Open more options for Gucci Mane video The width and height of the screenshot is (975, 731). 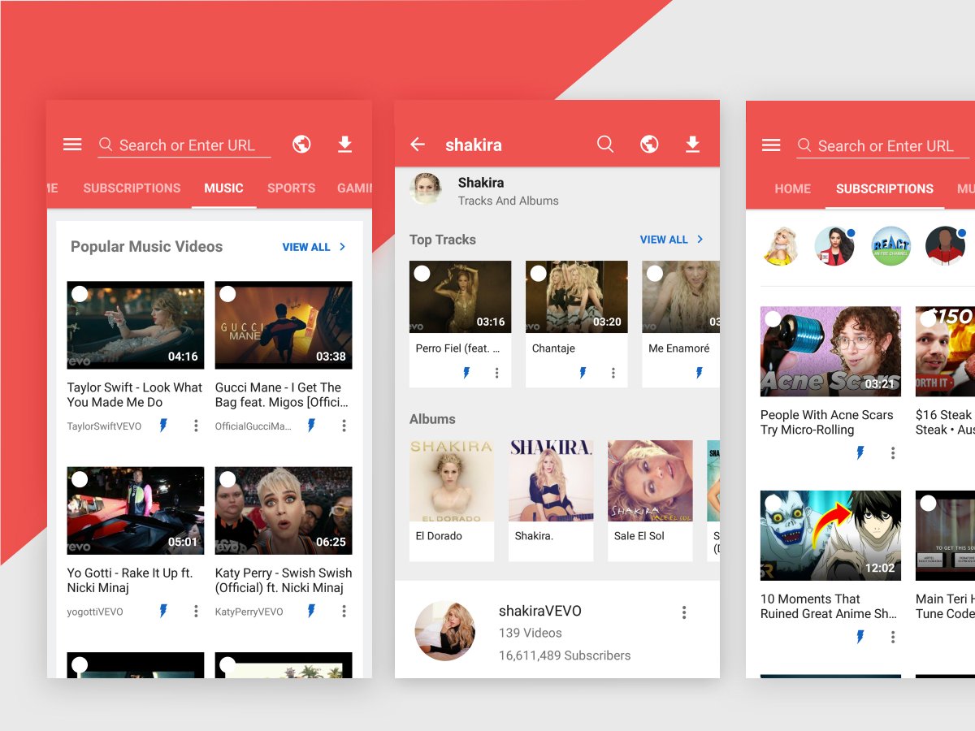[x=344, y=426]
